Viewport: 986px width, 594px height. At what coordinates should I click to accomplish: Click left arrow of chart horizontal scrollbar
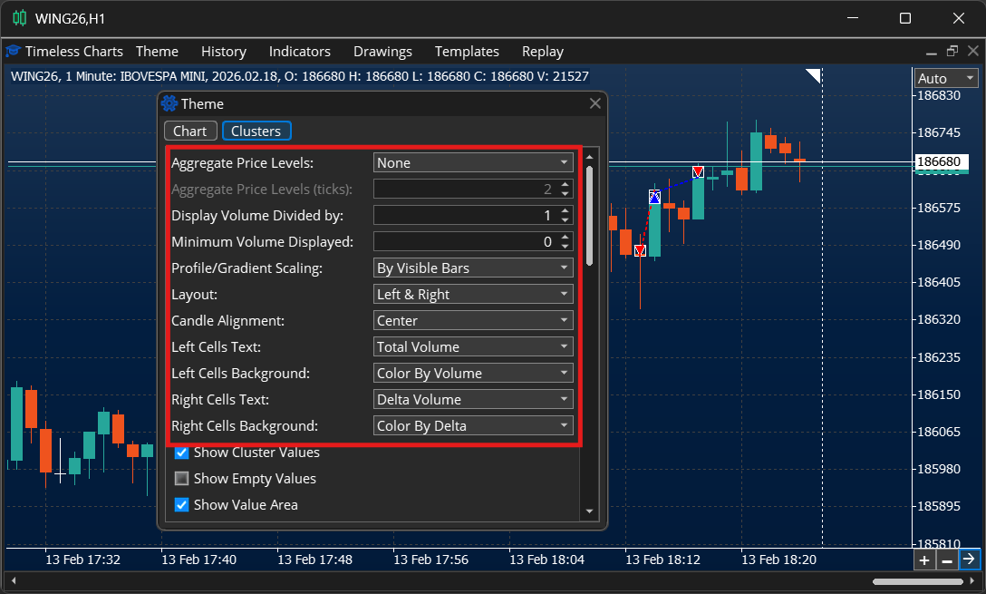tap(14, 581)
